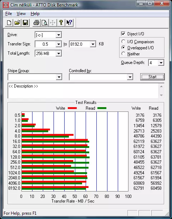Click the read value 61994
172x219 pixels.
click(156, 178)
